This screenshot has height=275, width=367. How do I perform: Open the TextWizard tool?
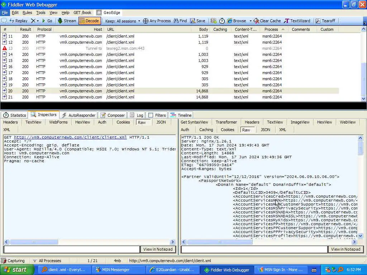pyautogui.click(x=297, y=21)
